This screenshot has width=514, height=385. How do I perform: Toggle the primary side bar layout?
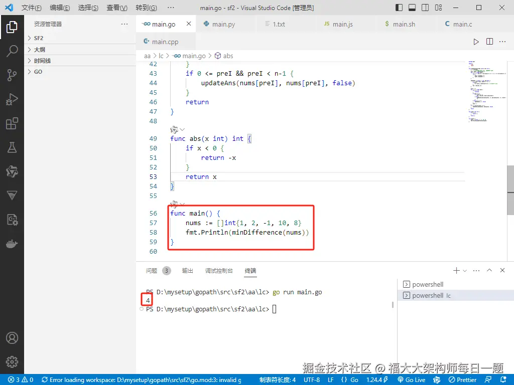pos(399,8)
